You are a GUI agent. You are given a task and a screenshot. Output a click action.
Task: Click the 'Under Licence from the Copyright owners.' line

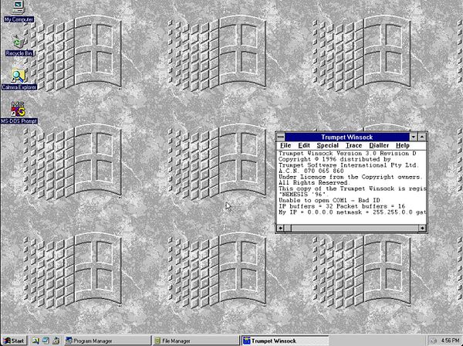pos(350,177)
